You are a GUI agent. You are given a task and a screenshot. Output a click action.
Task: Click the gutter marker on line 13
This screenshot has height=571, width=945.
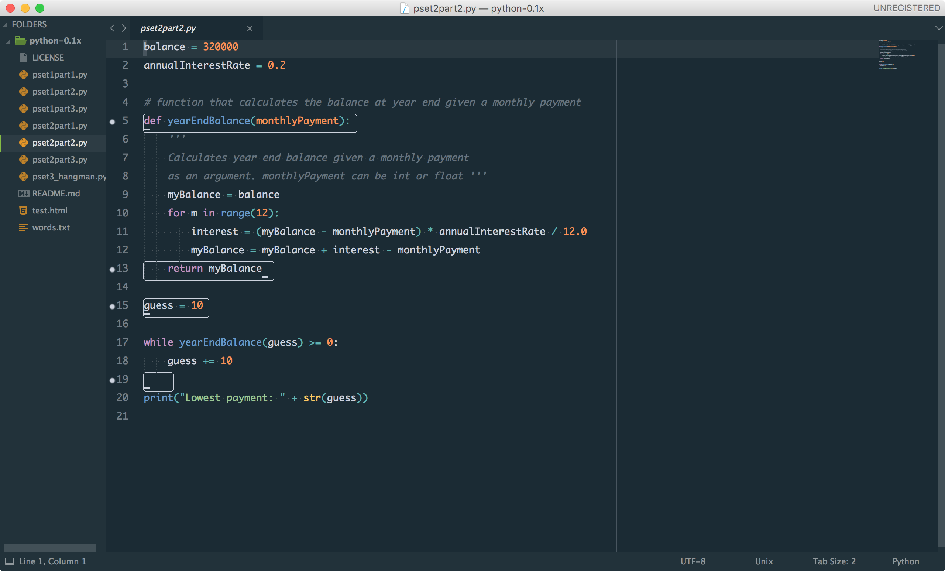(112, 269)
